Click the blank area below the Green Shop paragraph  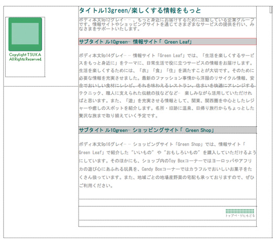[168, 194]
